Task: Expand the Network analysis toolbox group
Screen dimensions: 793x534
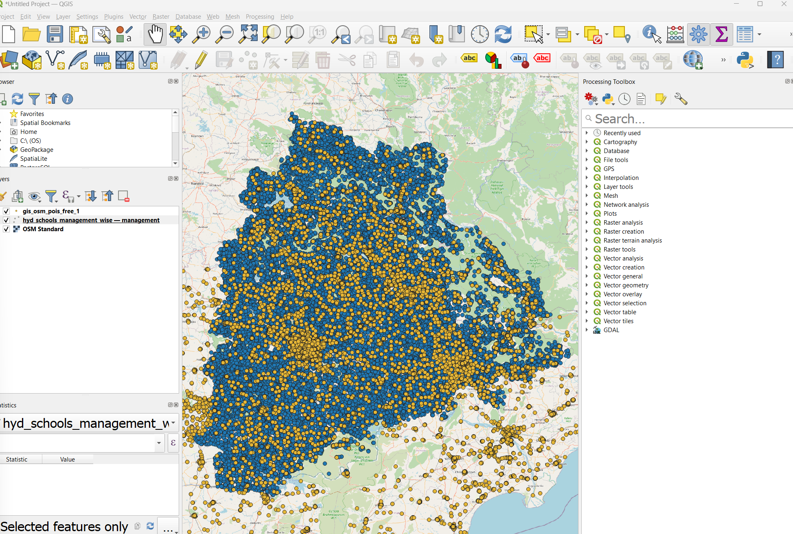Action: point(587,205)
